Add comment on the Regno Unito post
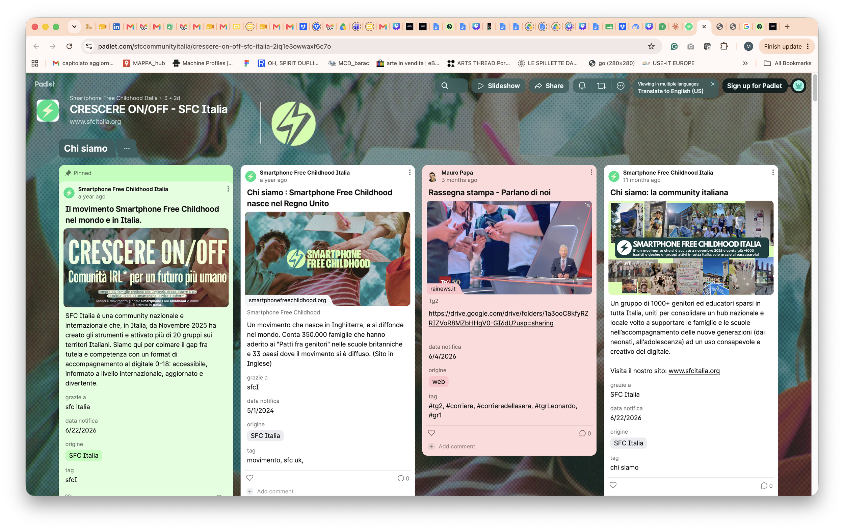 pyautogui.click(x=270, y=491)
